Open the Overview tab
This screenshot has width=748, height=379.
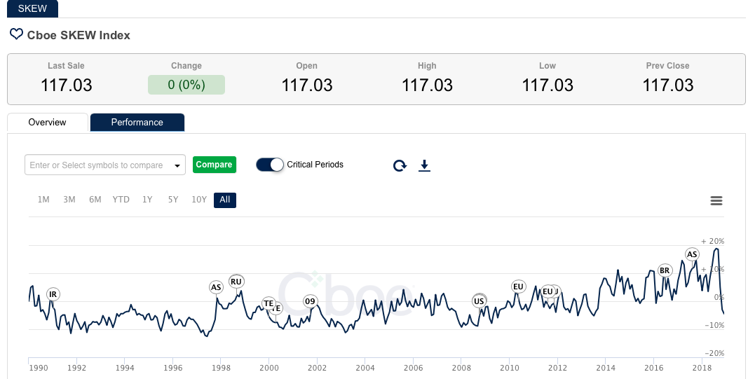click(x=47, y=122)
